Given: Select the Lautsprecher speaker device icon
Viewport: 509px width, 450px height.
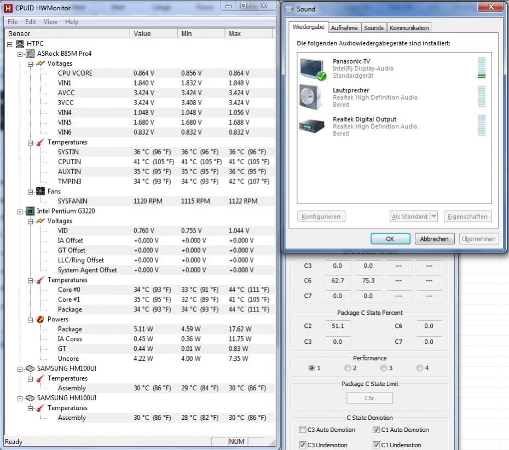Looking at the screenshot, I should [x=311, y=97].
